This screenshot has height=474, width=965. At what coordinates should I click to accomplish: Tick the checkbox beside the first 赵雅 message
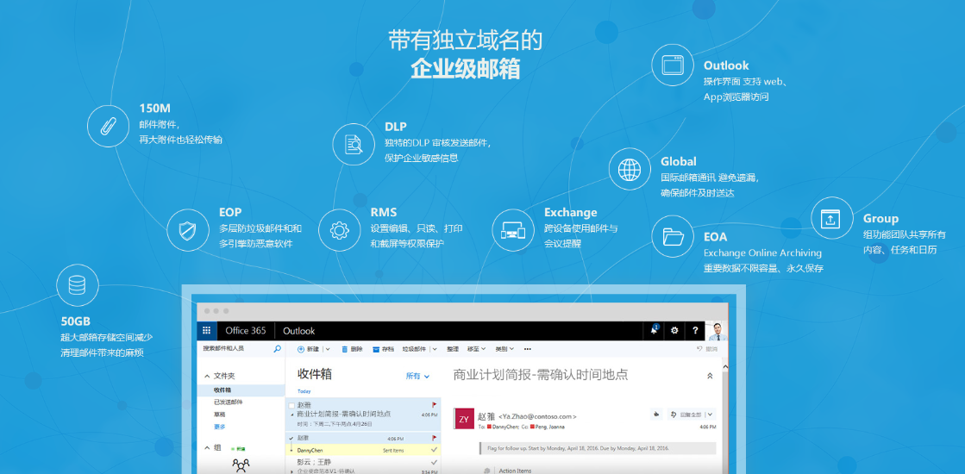tap(291, 405)
